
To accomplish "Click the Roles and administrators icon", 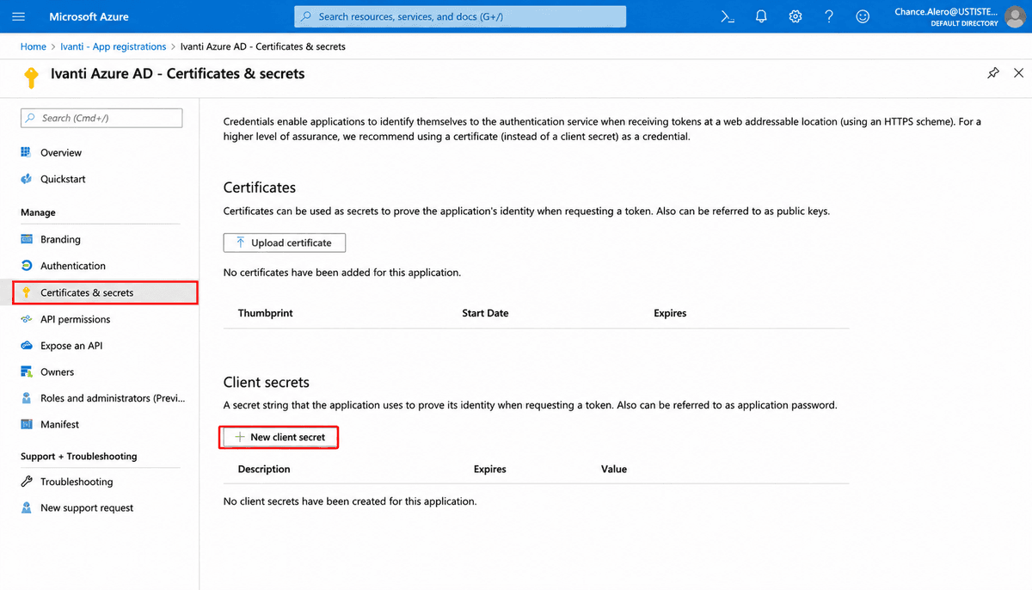I will click(x=26, y=398).
